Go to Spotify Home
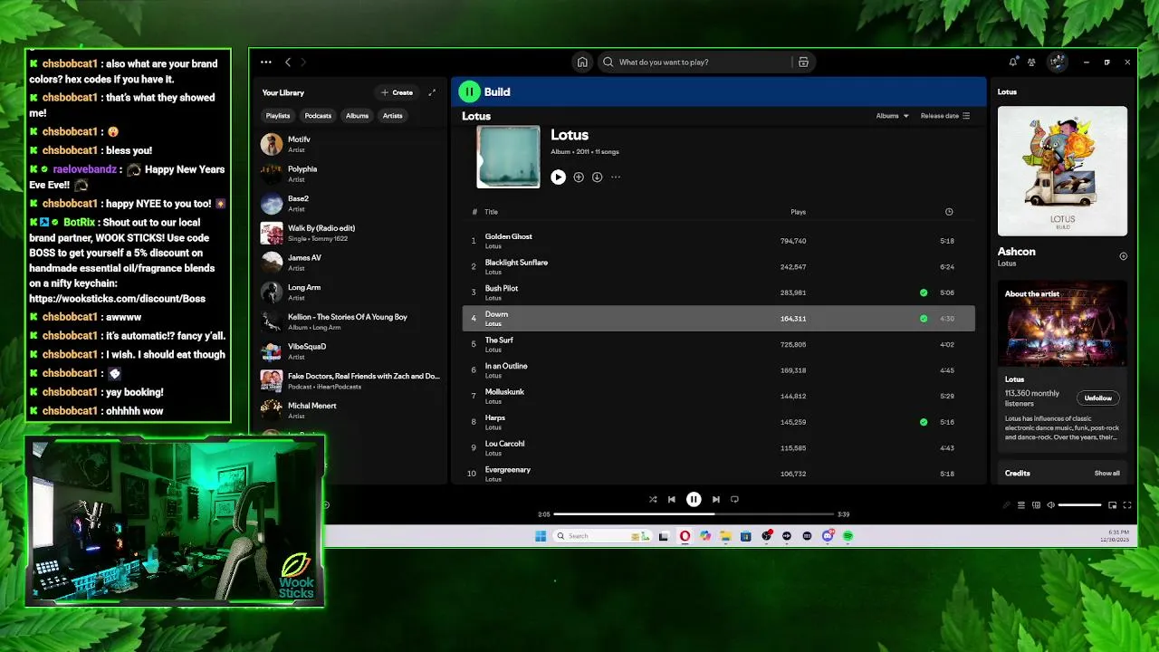This screenshot has height=652, width=1159. coord(582,62)
